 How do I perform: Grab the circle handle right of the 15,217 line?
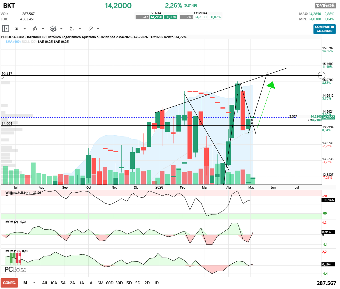321,75
